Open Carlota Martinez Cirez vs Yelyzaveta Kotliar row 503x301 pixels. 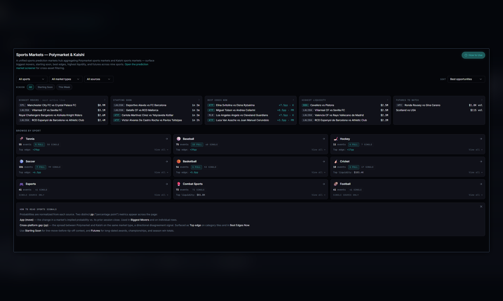tap(156, 115)
